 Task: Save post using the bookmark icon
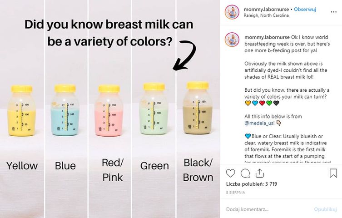(333, 173)
